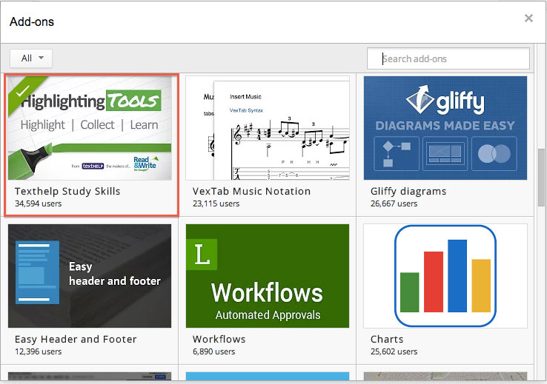Focus the Search add-ons field
The width and height of the screenshot is (547, 384).
click(448, 58)
